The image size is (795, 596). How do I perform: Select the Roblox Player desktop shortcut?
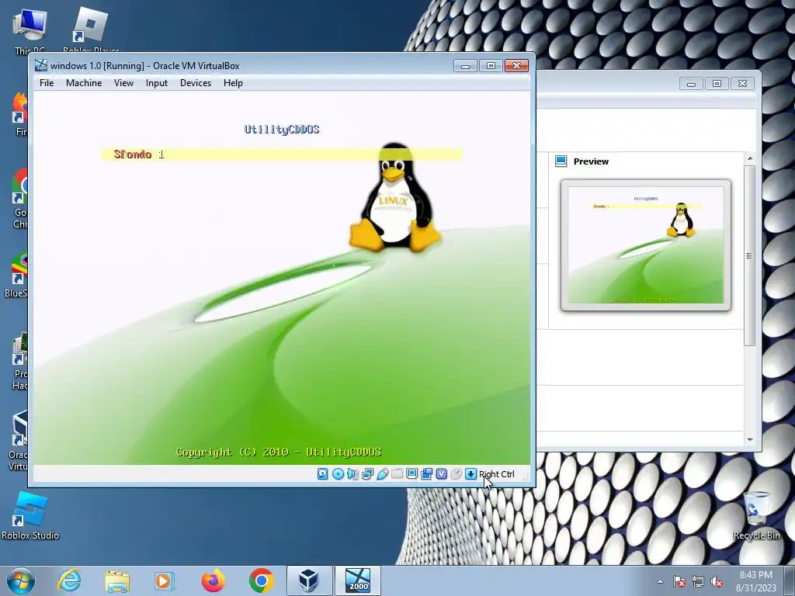(91, 29)
